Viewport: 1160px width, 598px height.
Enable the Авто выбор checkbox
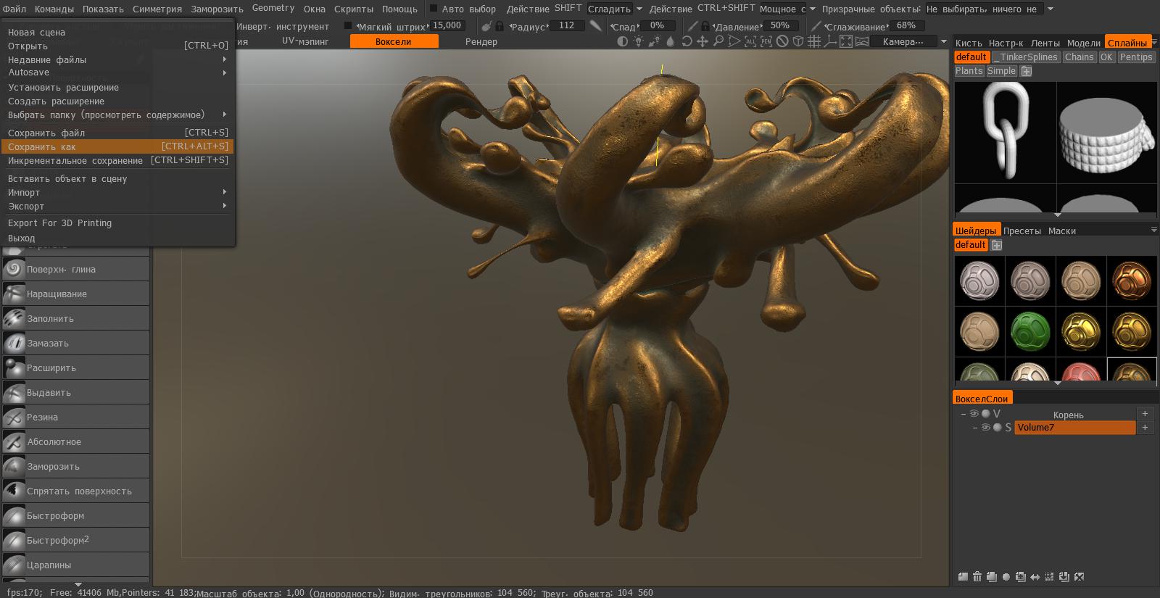434,9
